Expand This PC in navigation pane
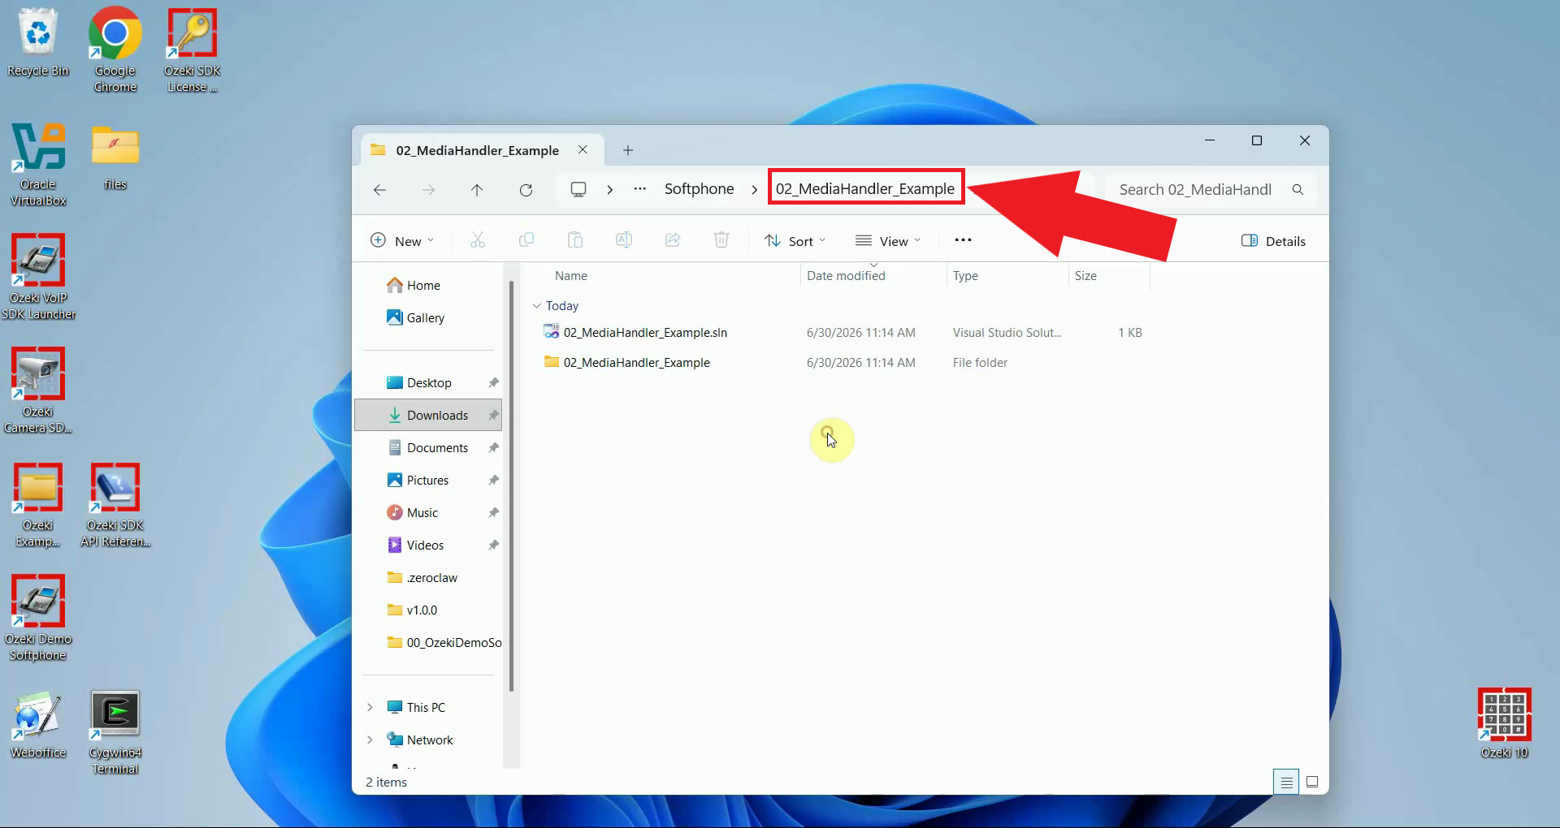The height and width of the screenshot is (828, 1560). [370, 707]
